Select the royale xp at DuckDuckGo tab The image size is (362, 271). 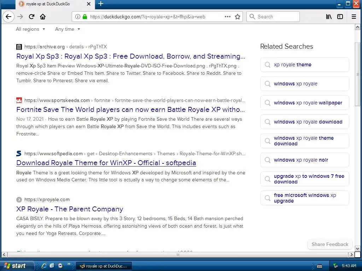(54, 4)
